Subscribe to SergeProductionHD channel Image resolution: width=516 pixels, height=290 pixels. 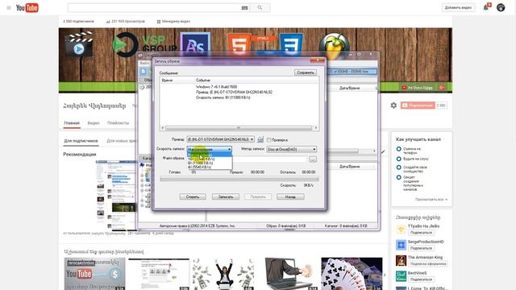pos(421,248)
